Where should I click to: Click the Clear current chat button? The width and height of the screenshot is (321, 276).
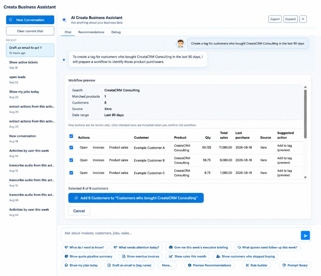[30, 31]
